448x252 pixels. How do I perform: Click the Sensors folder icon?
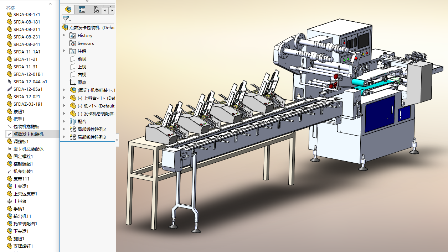(73, 43)
